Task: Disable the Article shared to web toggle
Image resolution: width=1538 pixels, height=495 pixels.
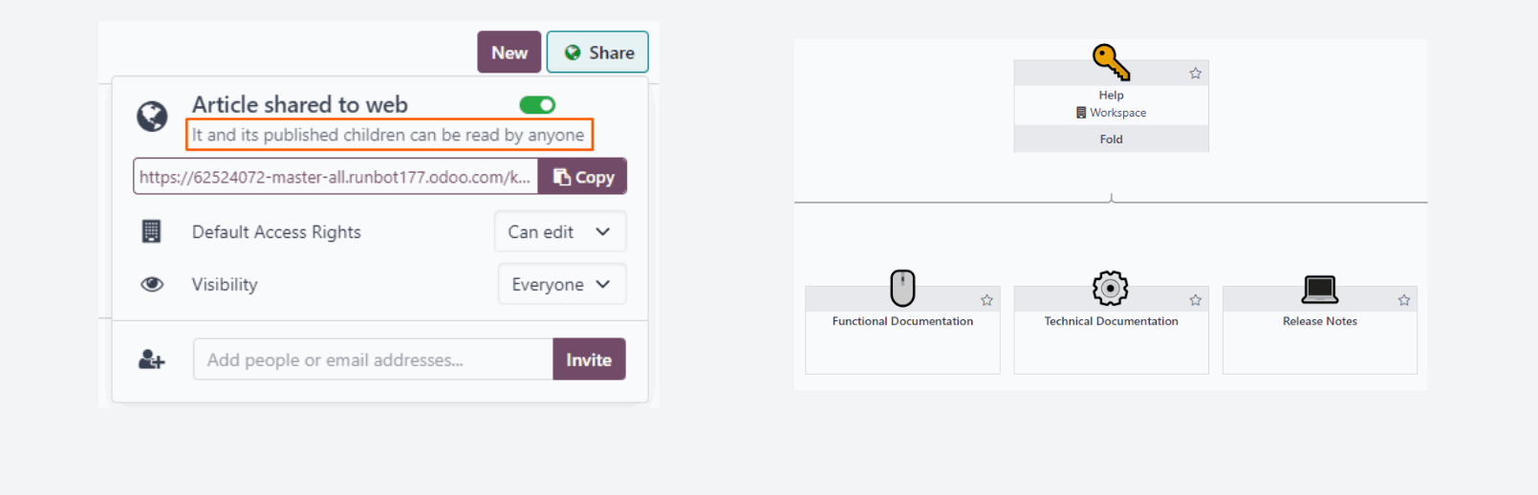Action: click(x=537, y=105)
